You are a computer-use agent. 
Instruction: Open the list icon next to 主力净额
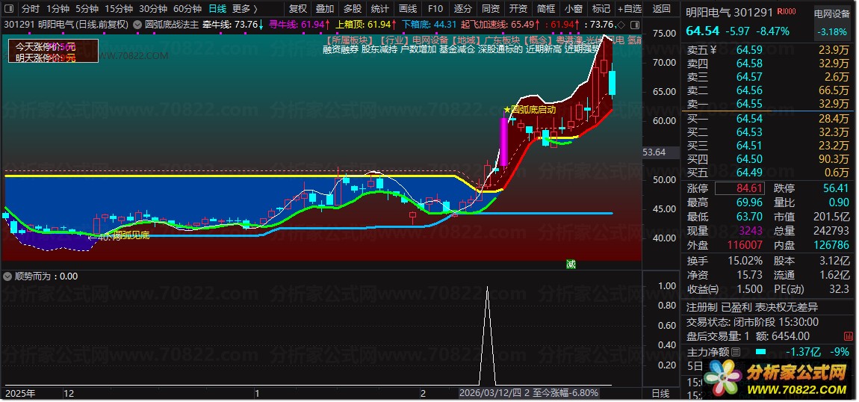(x=736, y=352)
